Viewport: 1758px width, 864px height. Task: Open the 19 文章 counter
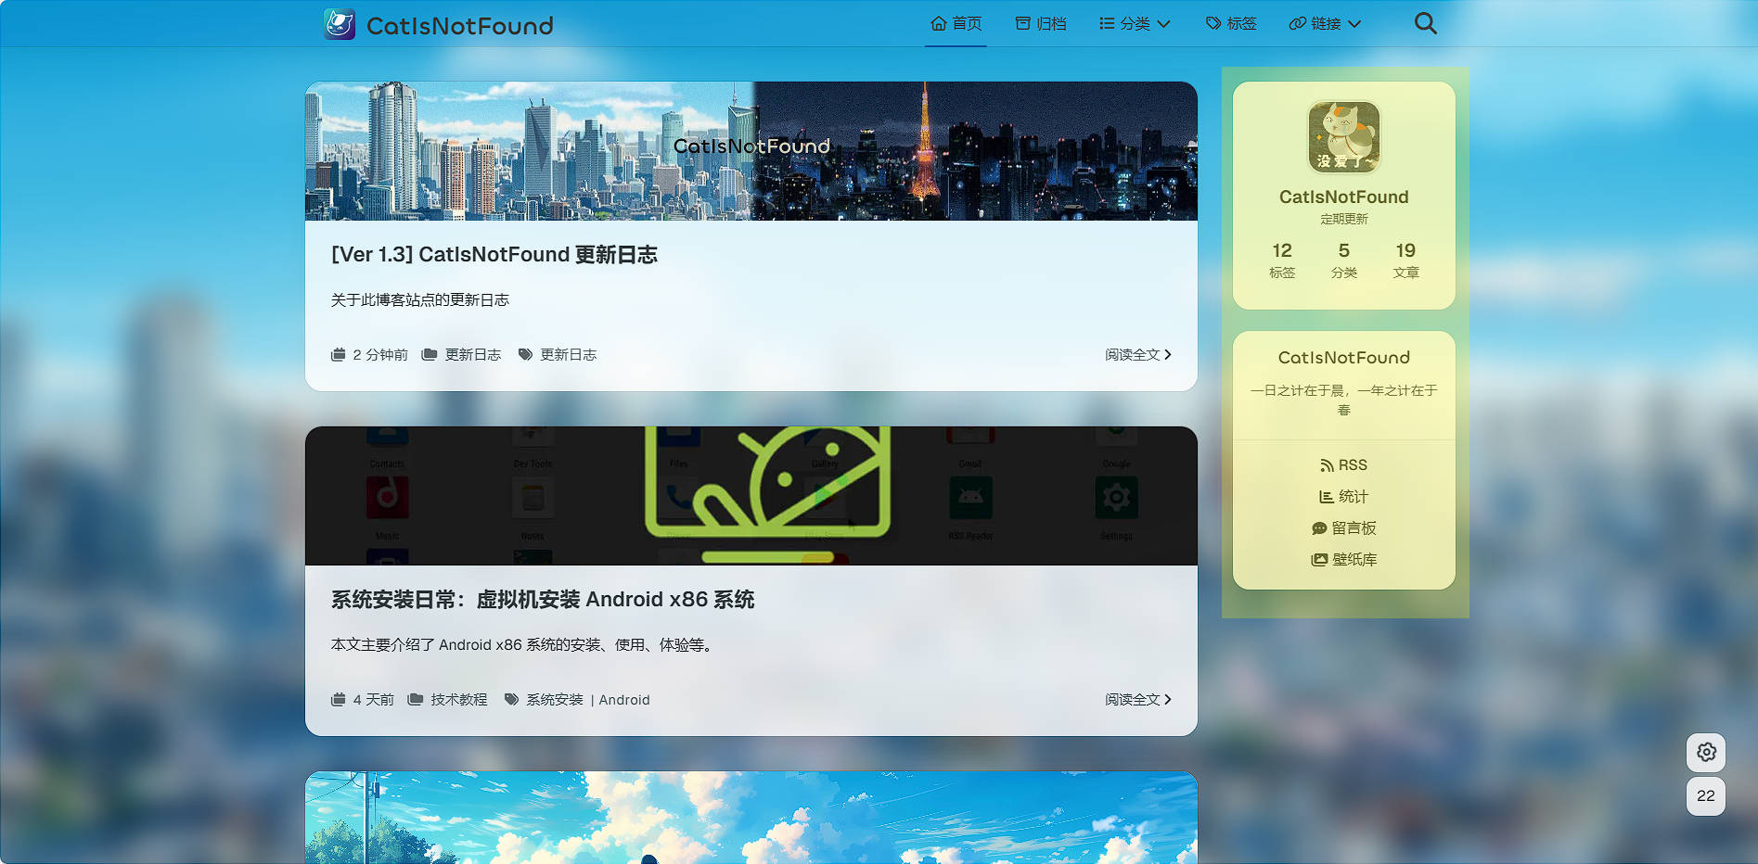1405,260
